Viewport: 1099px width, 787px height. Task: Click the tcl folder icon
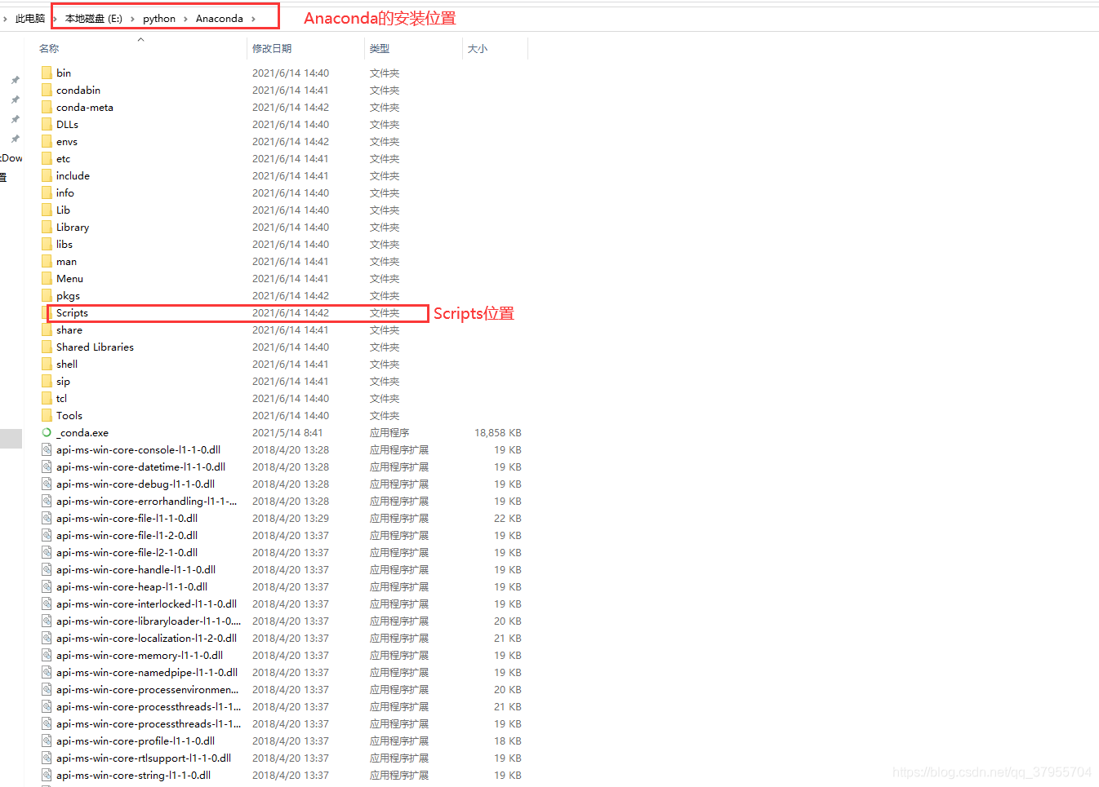pyautogui.click(x=47, y=398)
